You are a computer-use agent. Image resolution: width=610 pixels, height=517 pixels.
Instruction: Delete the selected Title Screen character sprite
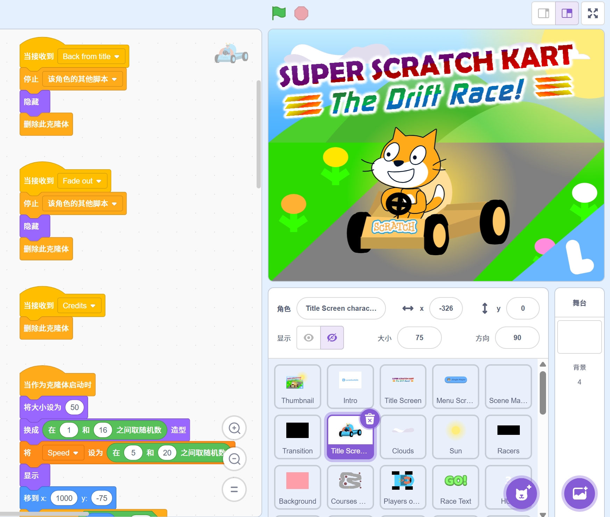369,419
